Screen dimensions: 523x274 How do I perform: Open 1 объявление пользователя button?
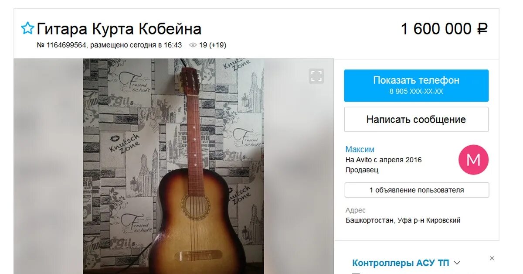(x=417, y=190)
